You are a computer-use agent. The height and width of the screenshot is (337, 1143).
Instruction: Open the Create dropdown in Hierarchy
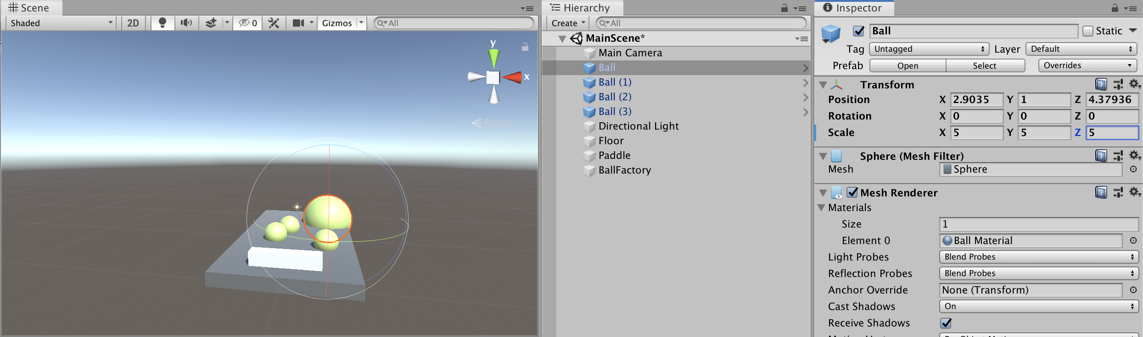568,23
